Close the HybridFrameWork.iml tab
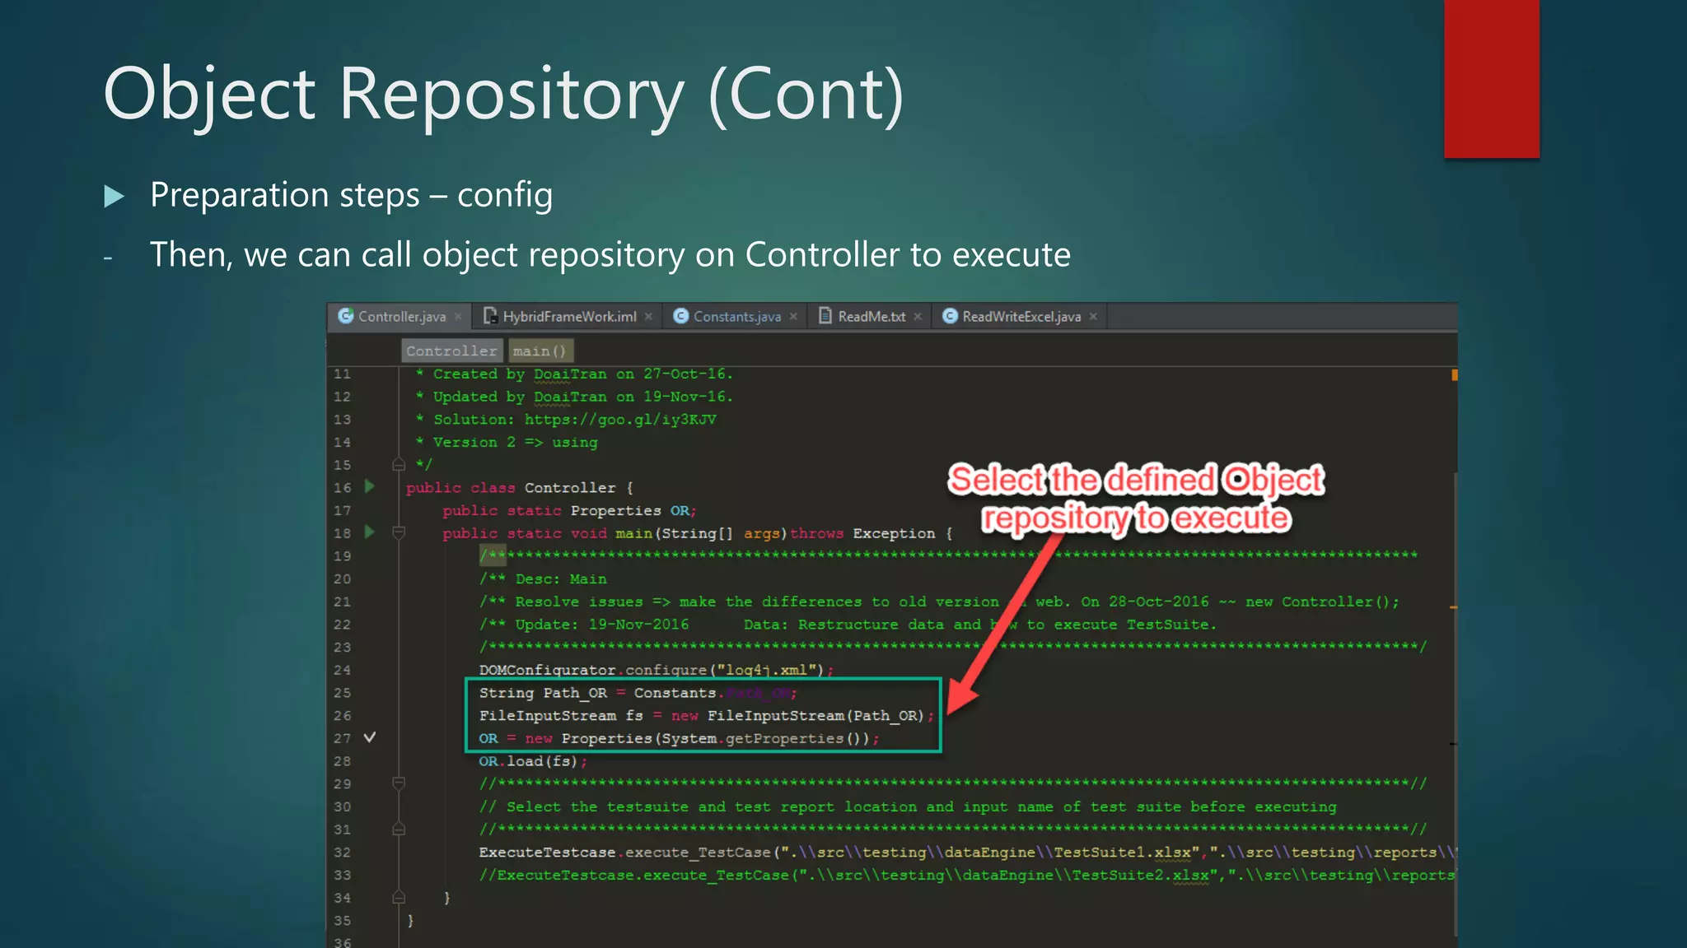This screenshot has width=1687, height=948. tap(649, 317)
